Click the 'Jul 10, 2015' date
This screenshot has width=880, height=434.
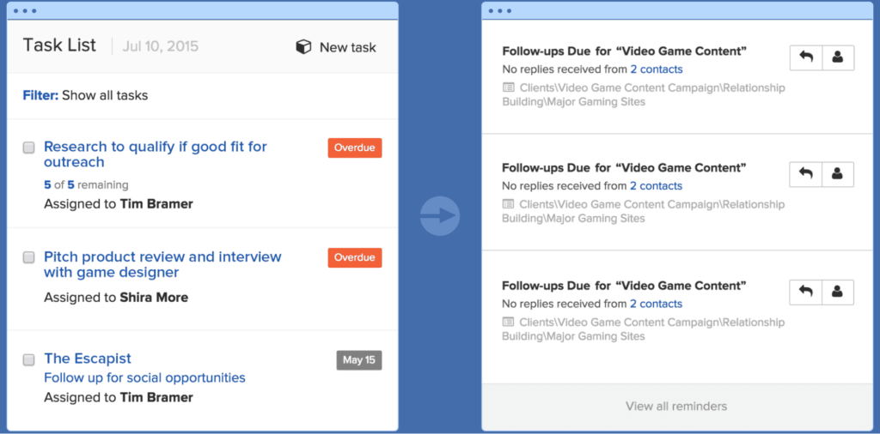point(161,46)
